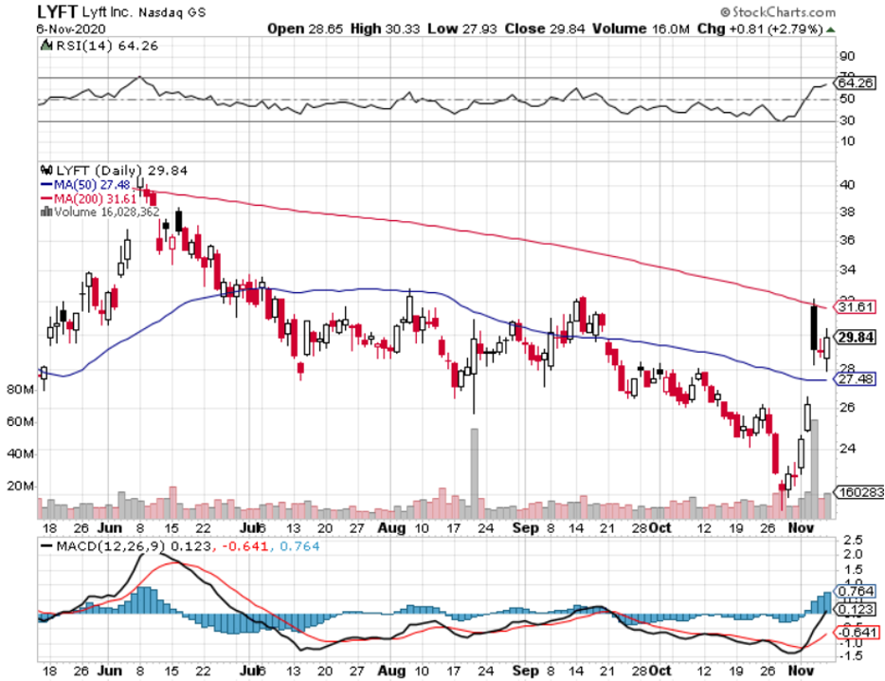
Task: Click the 2.5 label on MACD axis
Action: pos(854,539)
